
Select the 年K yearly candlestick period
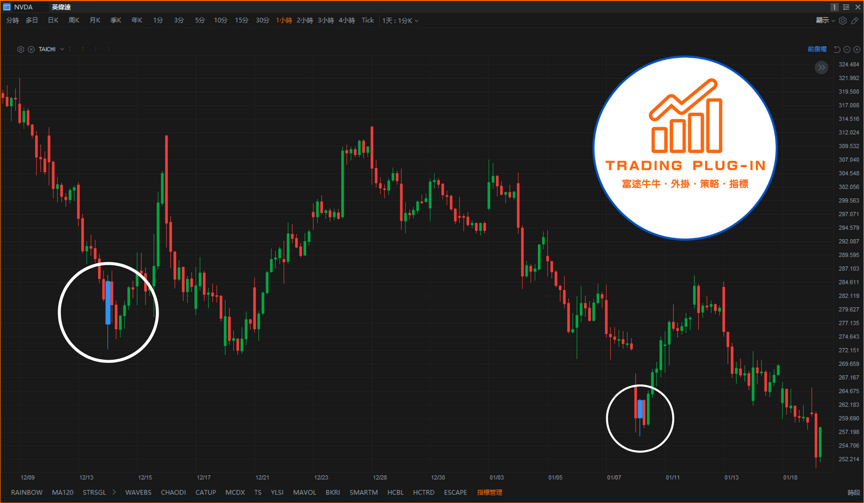pos(137,20)
